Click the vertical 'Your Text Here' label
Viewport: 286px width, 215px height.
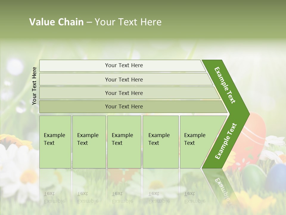coord(34,86)
